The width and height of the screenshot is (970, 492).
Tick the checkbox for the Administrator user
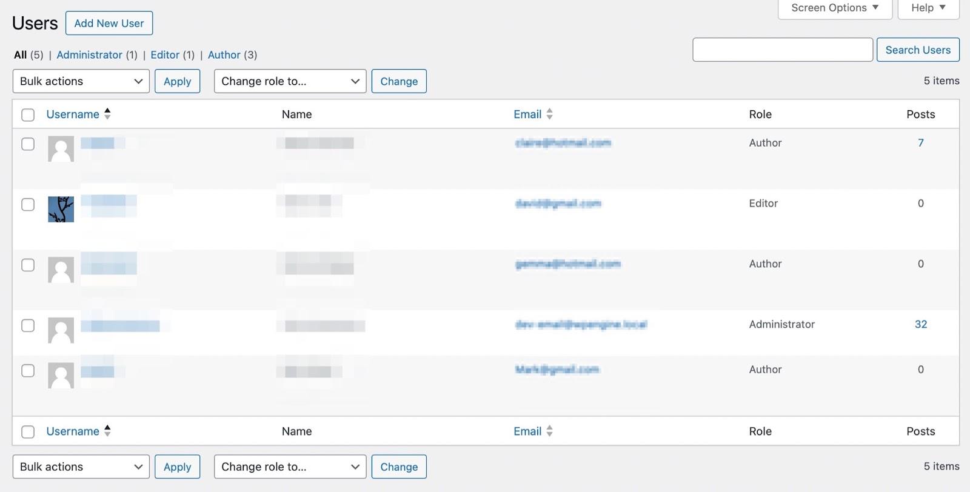click(28, 325)
